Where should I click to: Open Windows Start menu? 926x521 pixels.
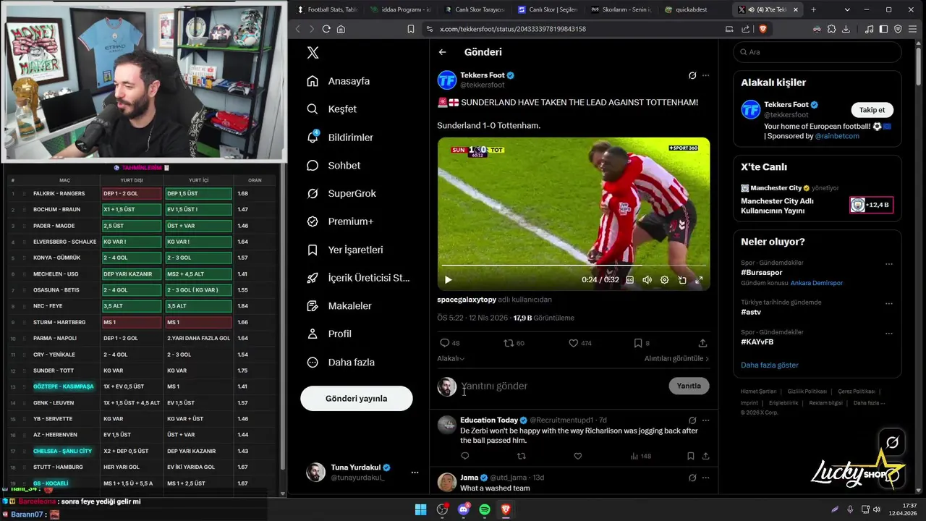420,509
